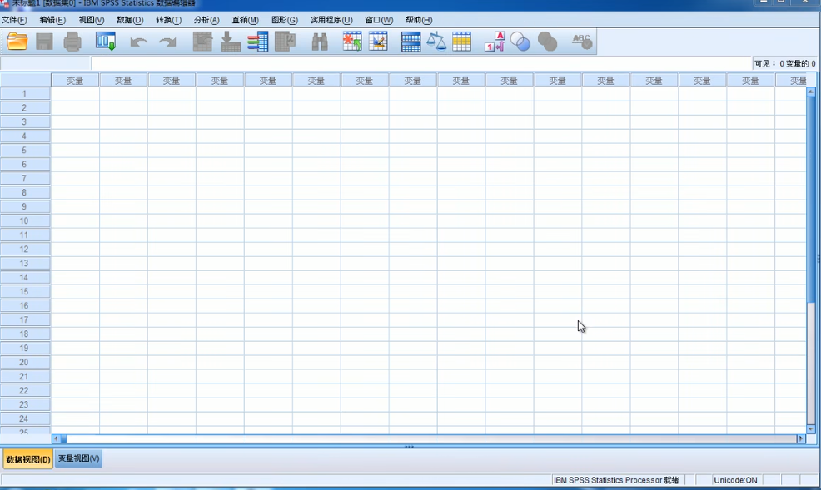
Task: Click the Open data document folder icon
Action: [x=17, y=42]
